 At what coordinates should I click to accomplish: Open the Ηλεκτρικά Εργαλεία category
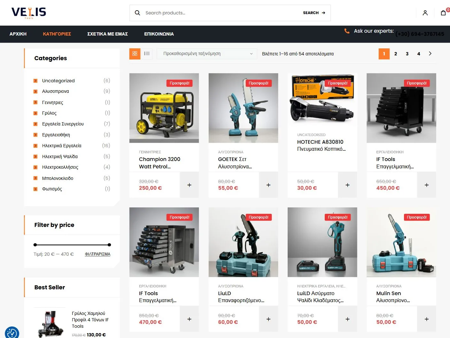(62, 146)
